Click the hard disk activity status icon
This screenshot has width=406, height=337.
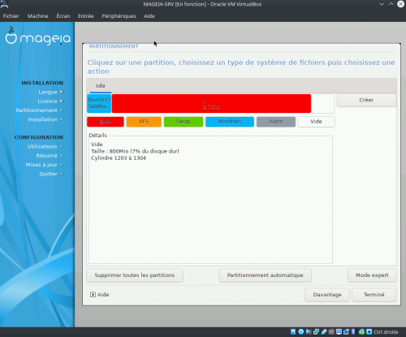[293, 331]
